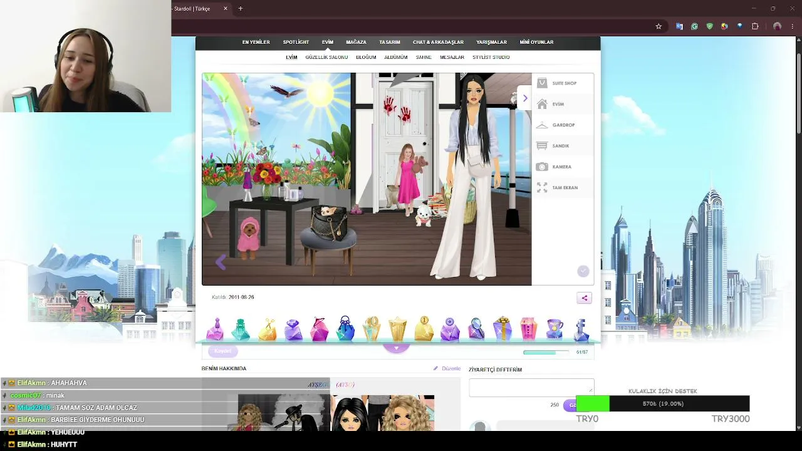Select the pink perfume bottle trophy
The width and height of the screenshot is (802, 451).
215,329
